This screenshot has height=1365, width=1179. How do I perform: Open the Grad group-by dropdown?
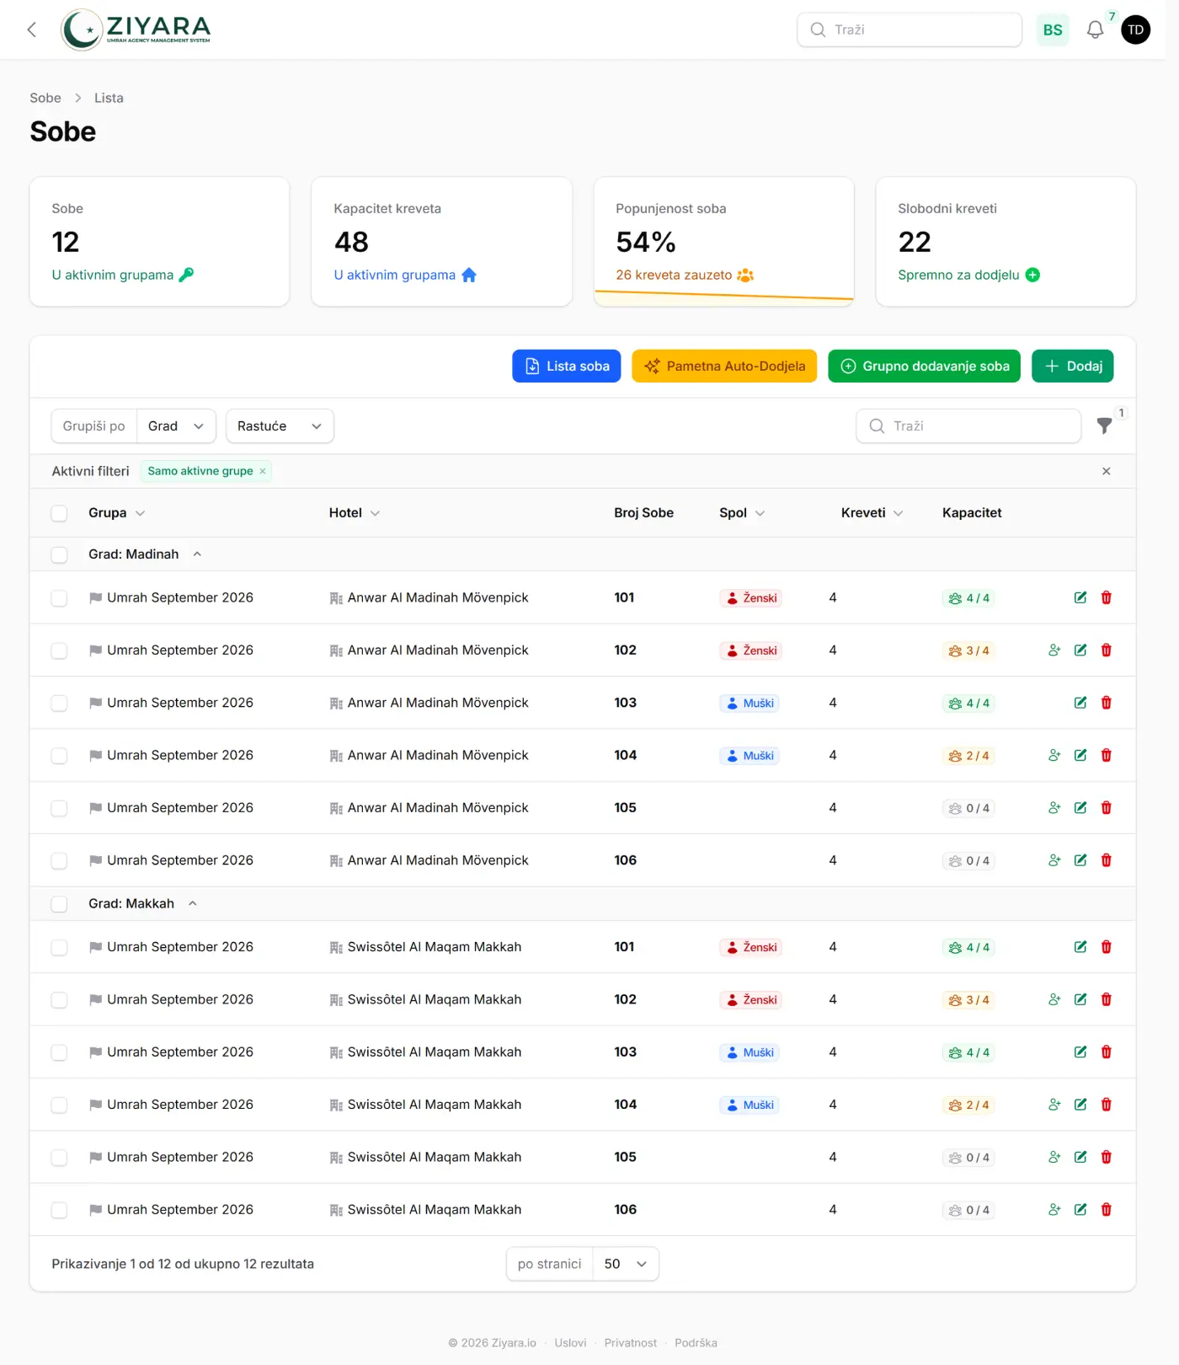(176, 426)
